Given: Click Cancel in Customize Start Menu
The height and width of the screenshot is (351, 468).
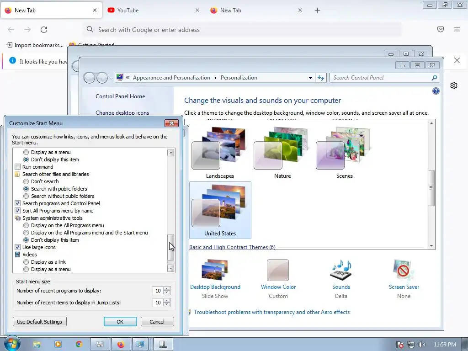Looking at the screenshot, I should pos(157,321).
